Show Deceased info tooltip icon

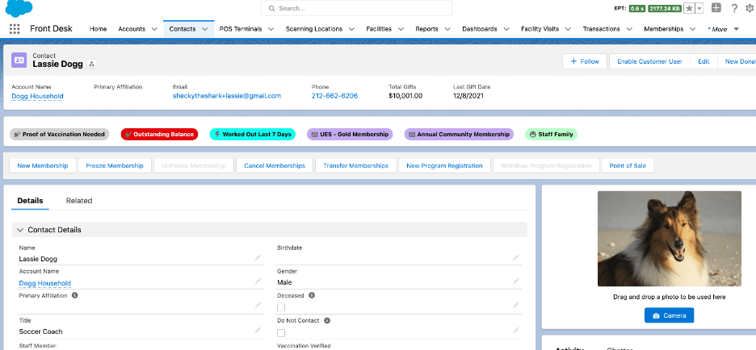(x=312, y=296)
